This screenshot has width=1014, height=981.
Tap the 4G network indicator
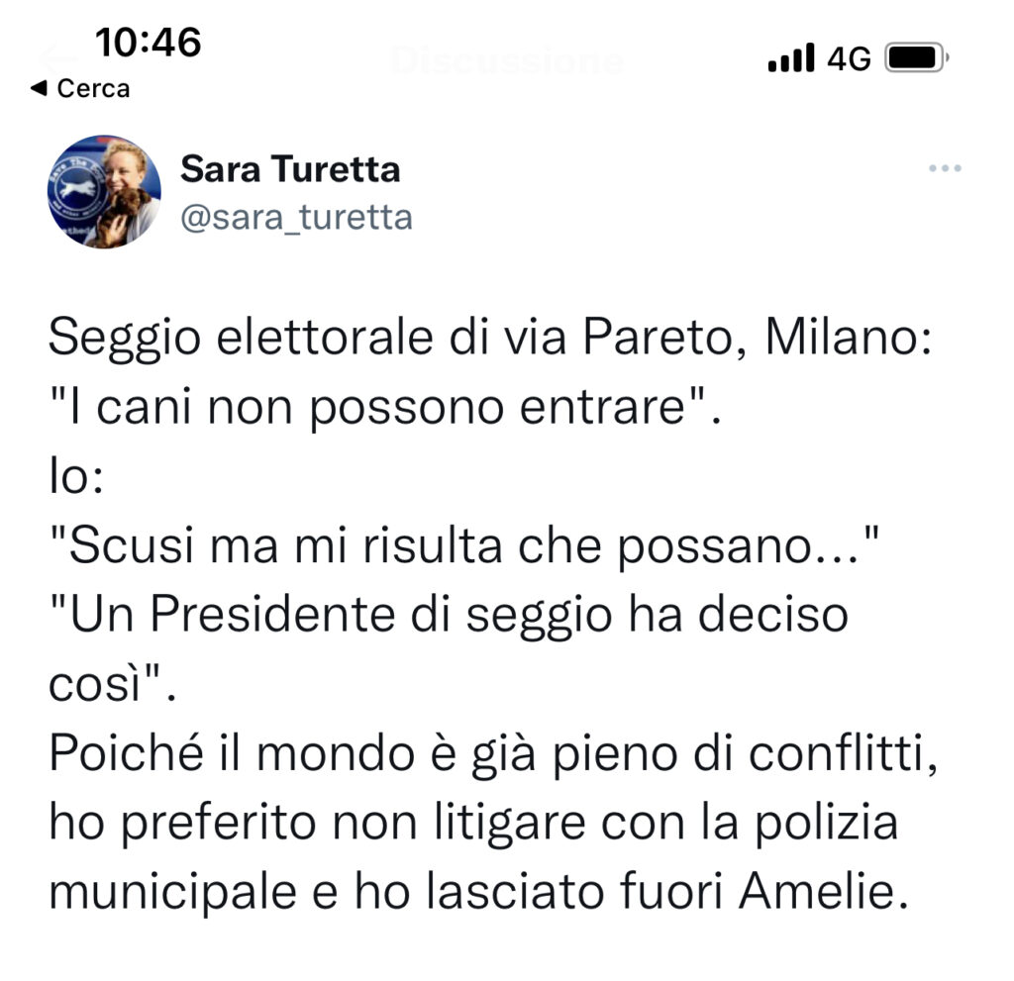click(849, 58)
